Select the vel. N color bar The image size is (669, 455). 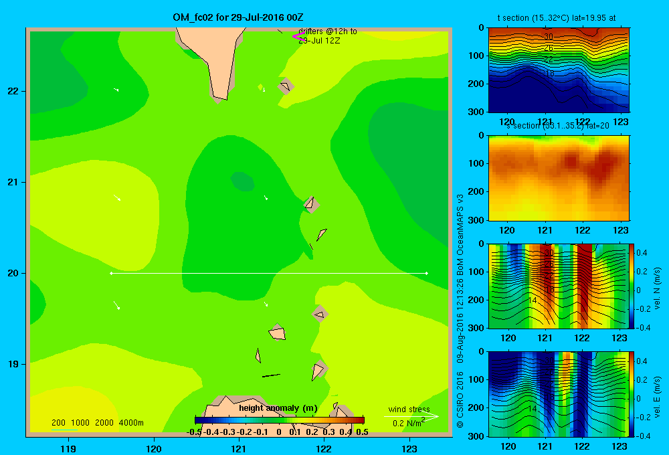point(632,286)
